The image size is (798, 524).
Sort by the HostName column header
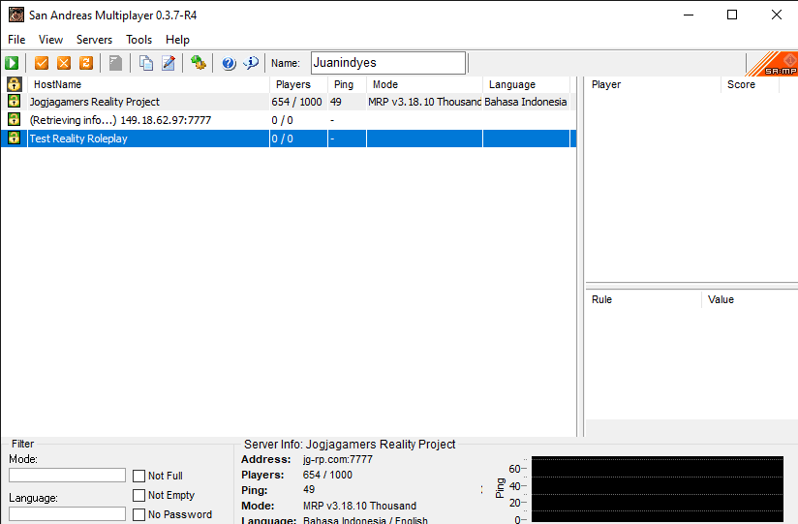coord(148,84)
